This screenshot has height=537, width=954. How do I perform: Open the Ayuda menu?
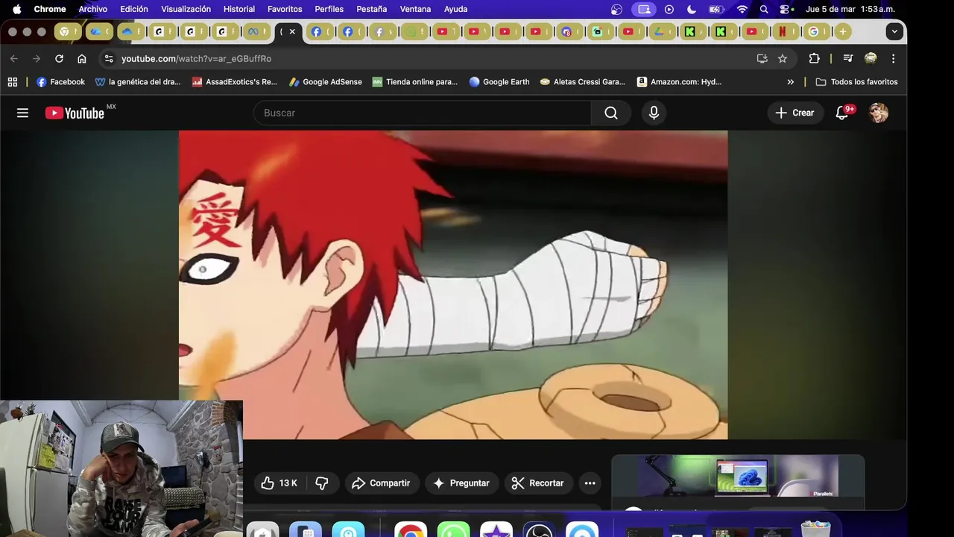[x=455, y=9]
